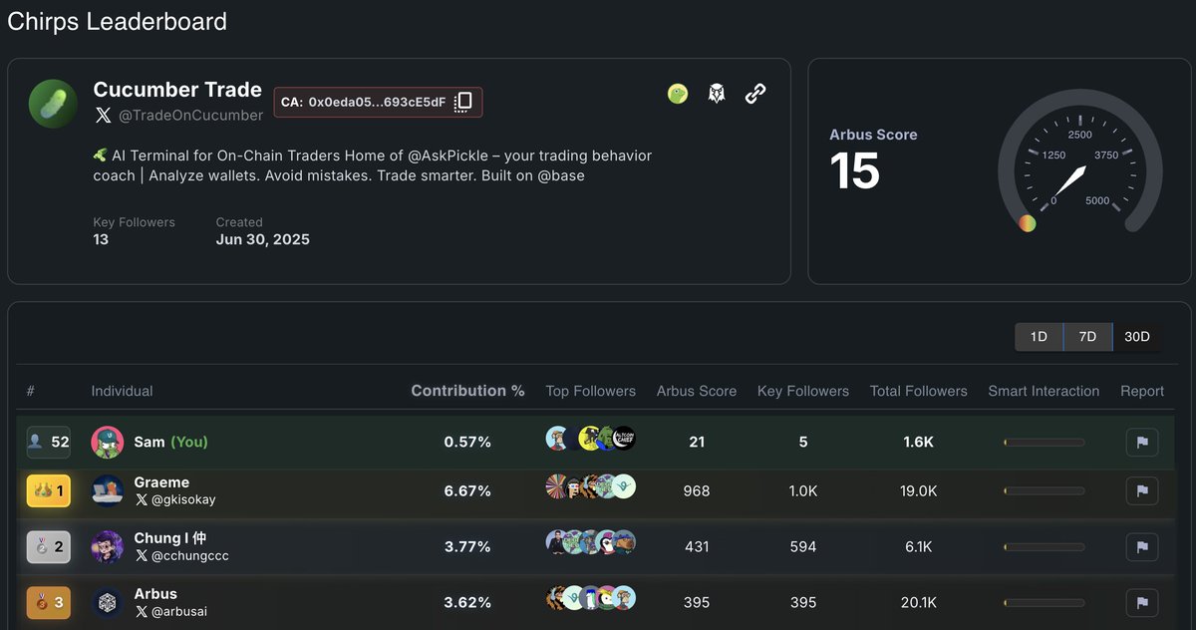Click Chung I's 3.77% contribution value

467,546
